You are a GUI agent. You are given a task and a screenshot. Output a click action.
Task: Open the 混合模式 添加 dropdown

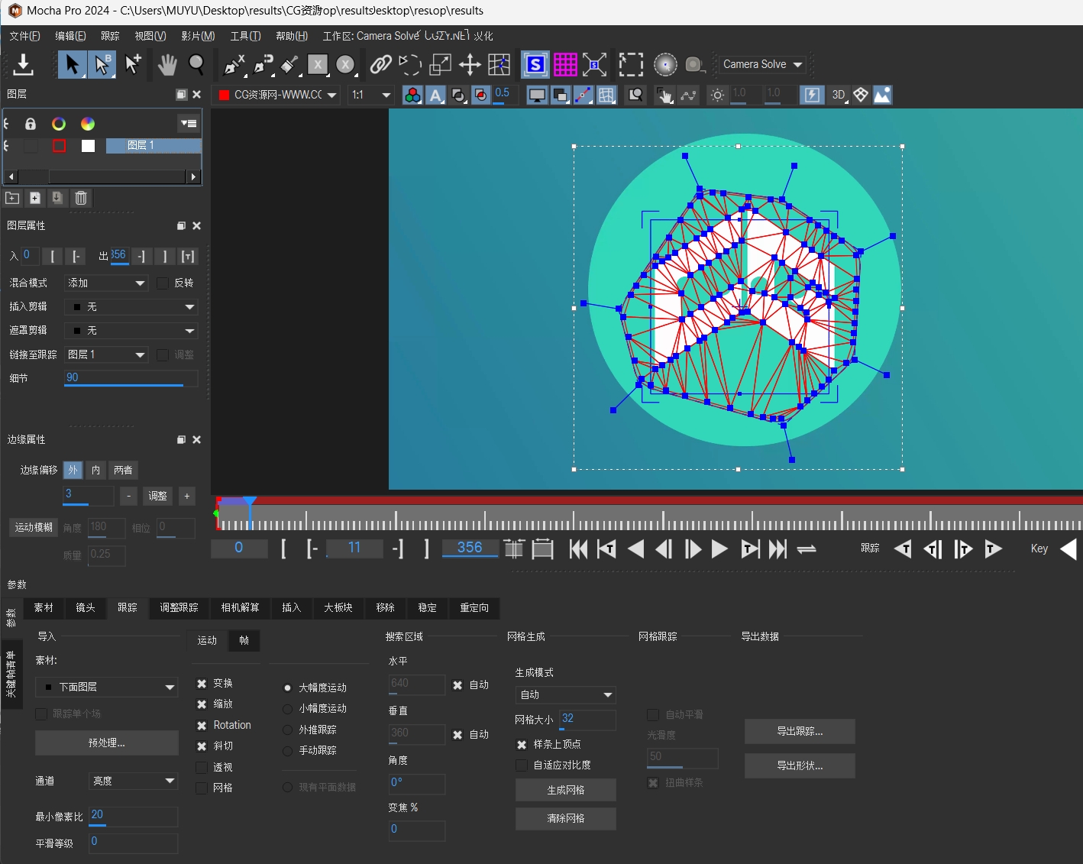pyautogui.click(x=106, y=283)
